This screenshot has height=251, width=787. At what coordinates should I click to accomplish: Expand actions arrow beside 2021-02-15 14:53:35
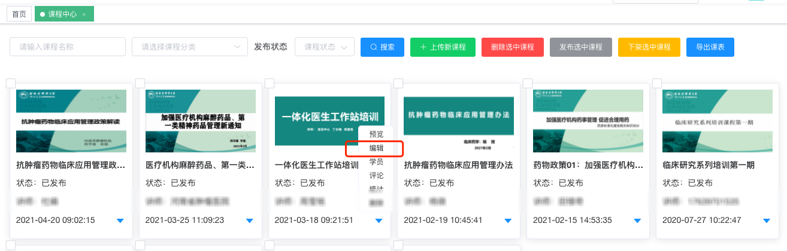[638, 221]
